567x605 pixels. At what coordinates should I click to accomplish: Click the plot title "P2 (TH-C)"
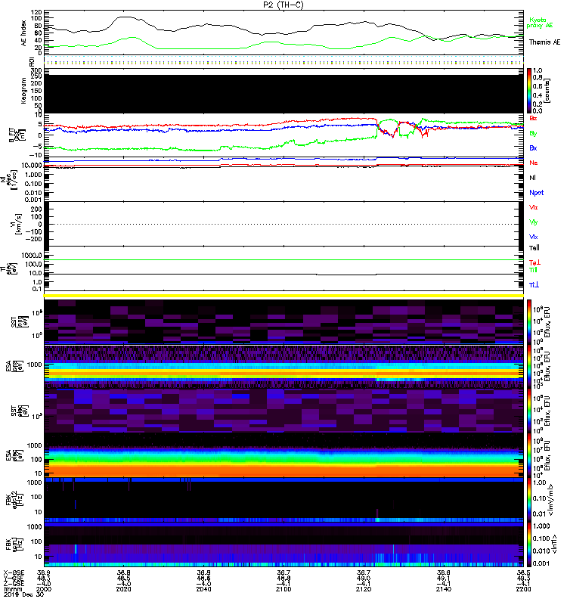[283, 5]
